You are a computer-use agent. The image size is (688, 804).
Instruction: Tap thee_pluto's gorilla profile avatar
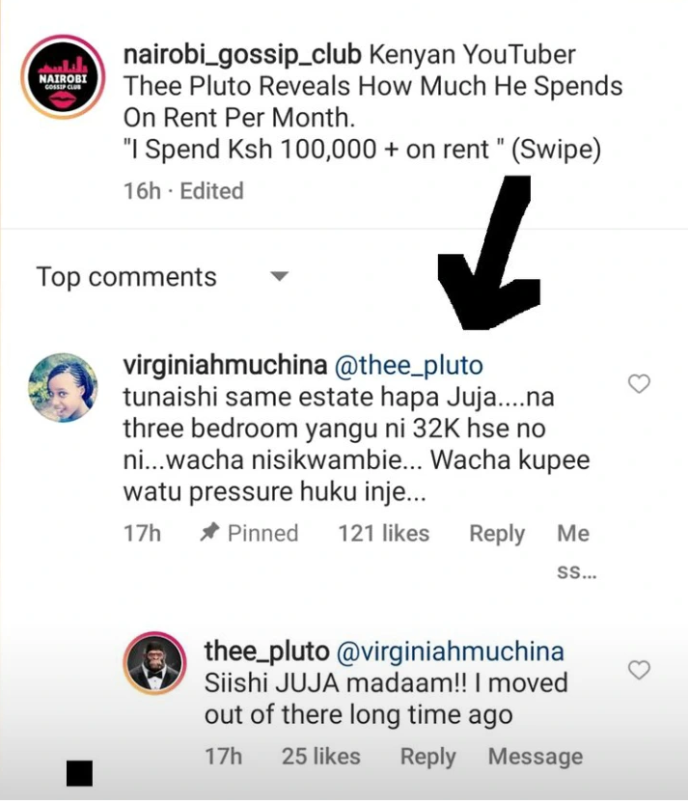point(155,663)
